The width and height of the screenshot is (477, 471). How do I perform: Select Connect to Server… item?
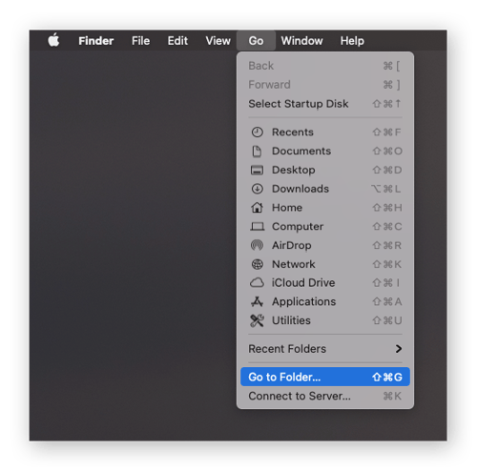pos(325,396)
